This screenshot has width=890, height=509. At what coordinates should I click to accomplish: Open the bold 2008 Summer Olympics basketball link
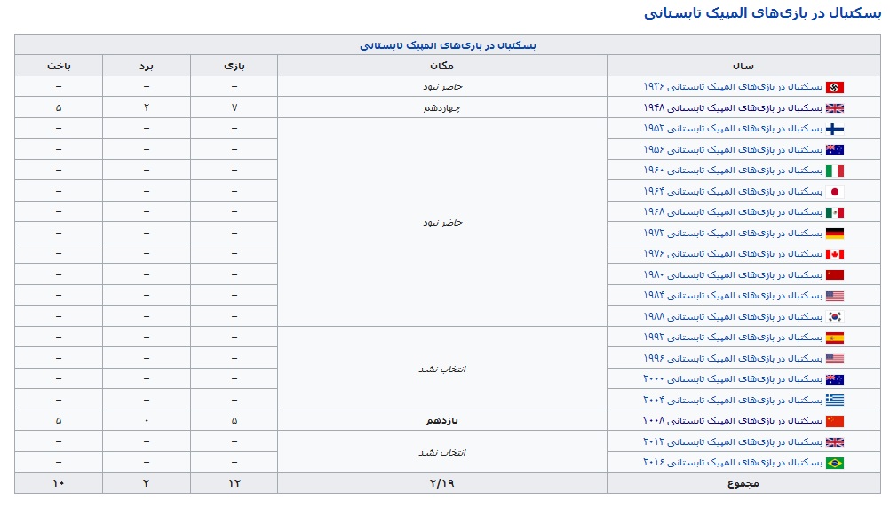[733, 420]
